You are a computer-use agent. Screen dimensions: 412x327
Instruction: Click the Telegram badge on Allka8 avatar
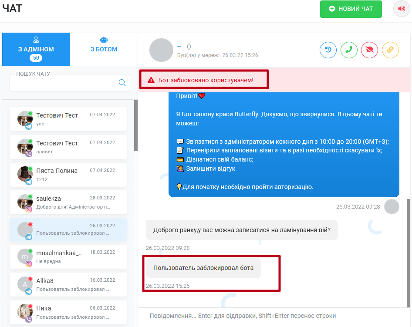point(29,291)
